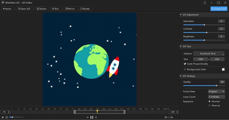229x120 pixels.
Task: Jump to the previous frame
Action: point(87,117)
